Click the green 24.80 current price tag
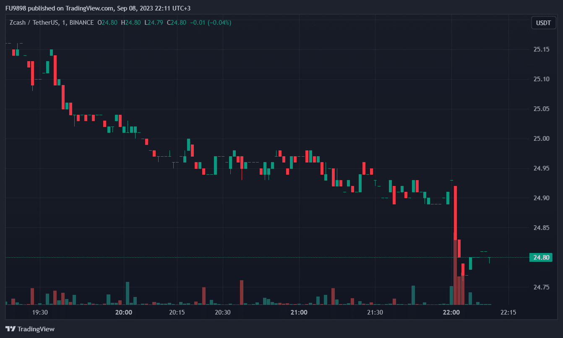 coord(541,258)
